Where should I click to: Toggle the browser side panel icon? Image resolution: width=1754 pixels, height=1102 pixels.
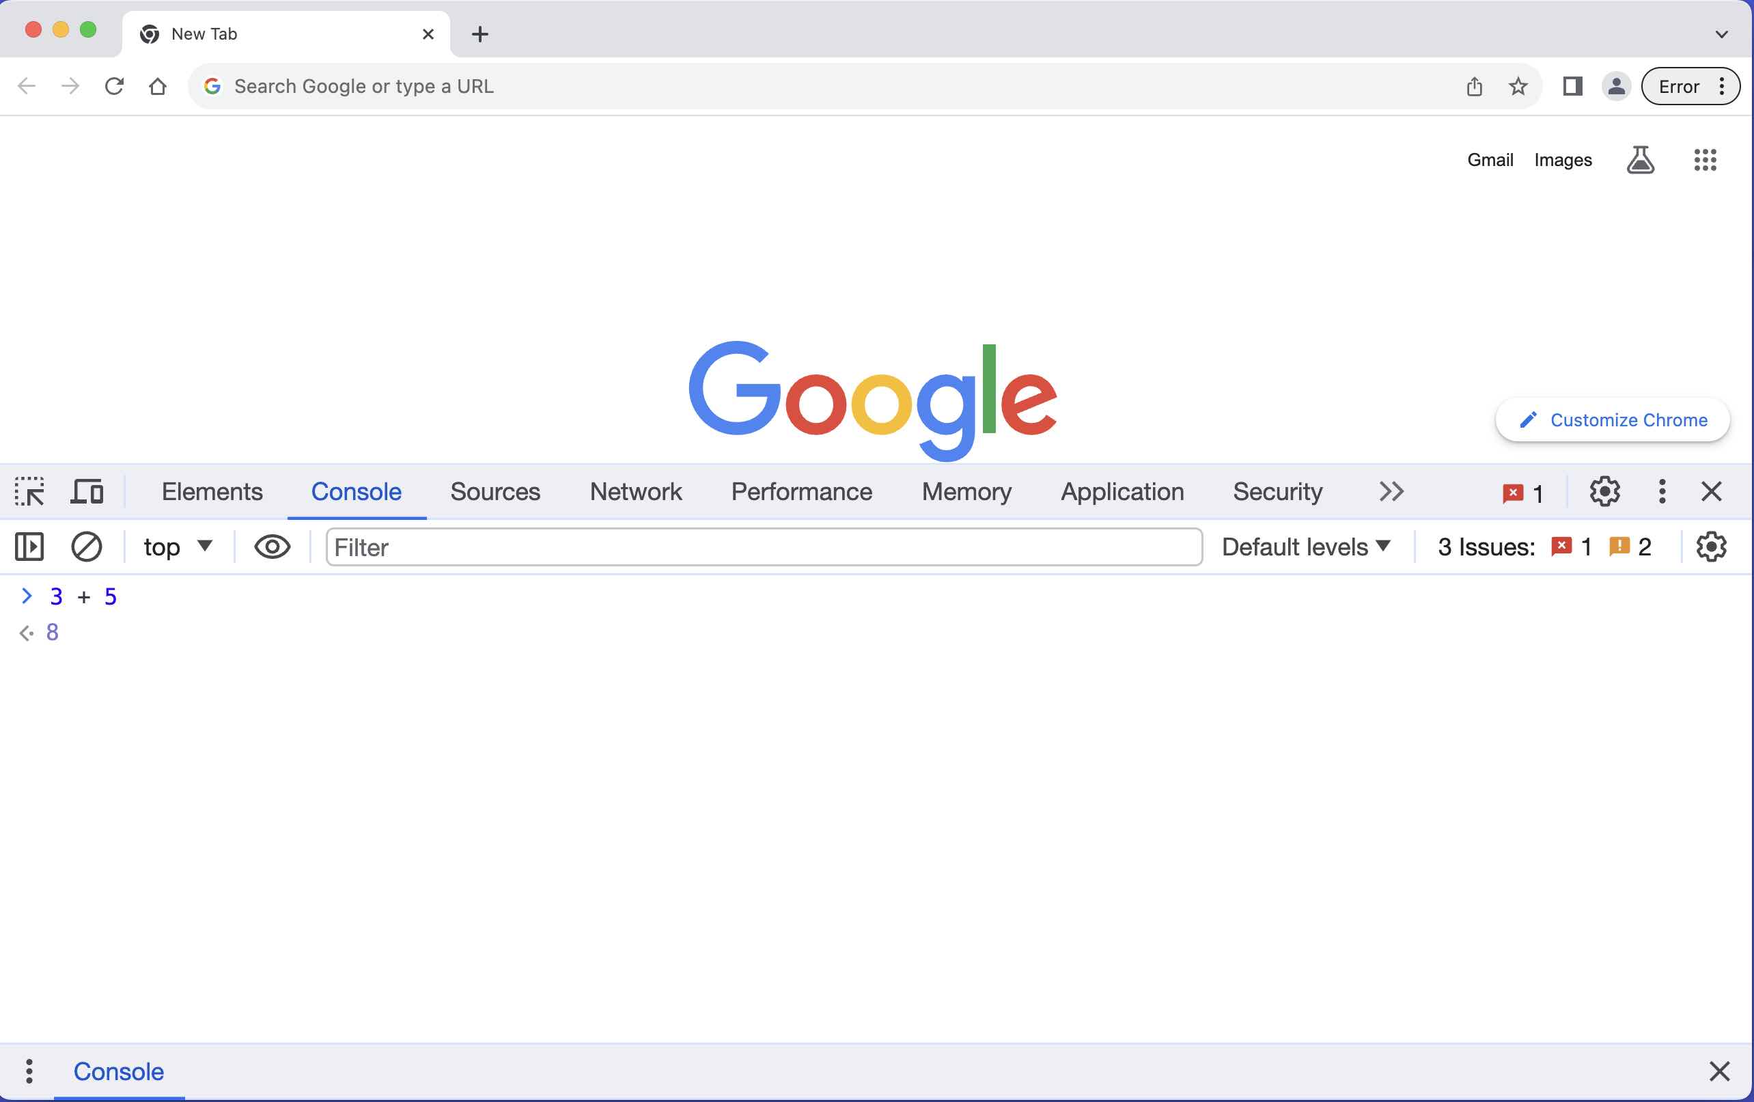pyautogui.click(x=1572, y=87)
